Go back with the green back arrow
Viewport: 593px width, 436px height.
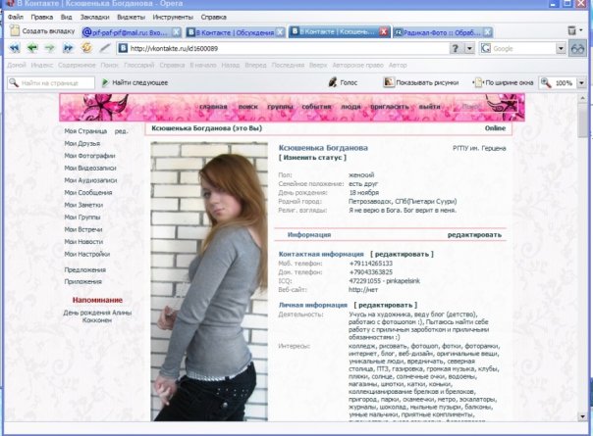pos(32,48)
